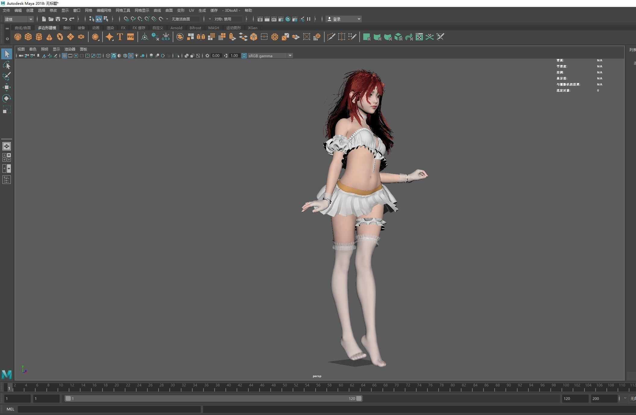Open the viewport 照明 panel menu

(44, 49)
